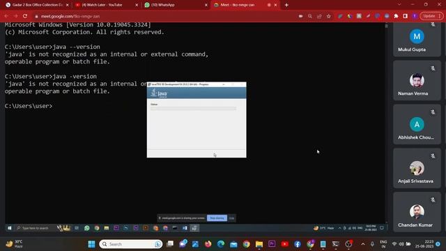The image size is (446, 251).
Task: Toggle the Chrome side panel
Action: tap(406, 16)
